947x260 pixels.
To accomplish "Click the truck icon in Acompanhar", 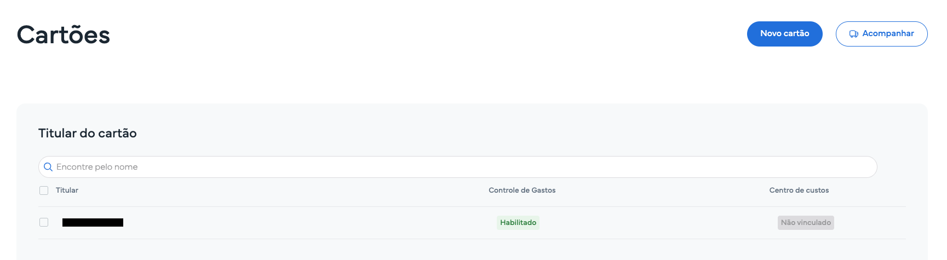I will [853, 34].
